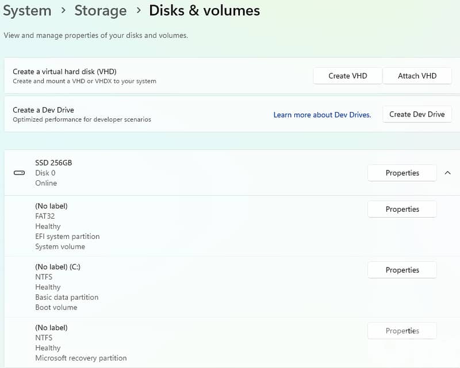Open Properties for Disk 0 SSD 256GB
Image resolution: width=460 pixels, height=368 pixels.
tap(402, 173)
